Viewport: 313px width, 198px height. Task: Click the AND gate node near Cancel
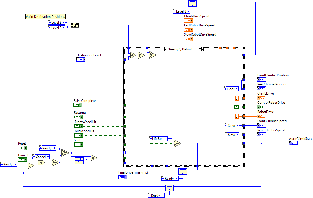pyautogui.click(x=41, y=162)
